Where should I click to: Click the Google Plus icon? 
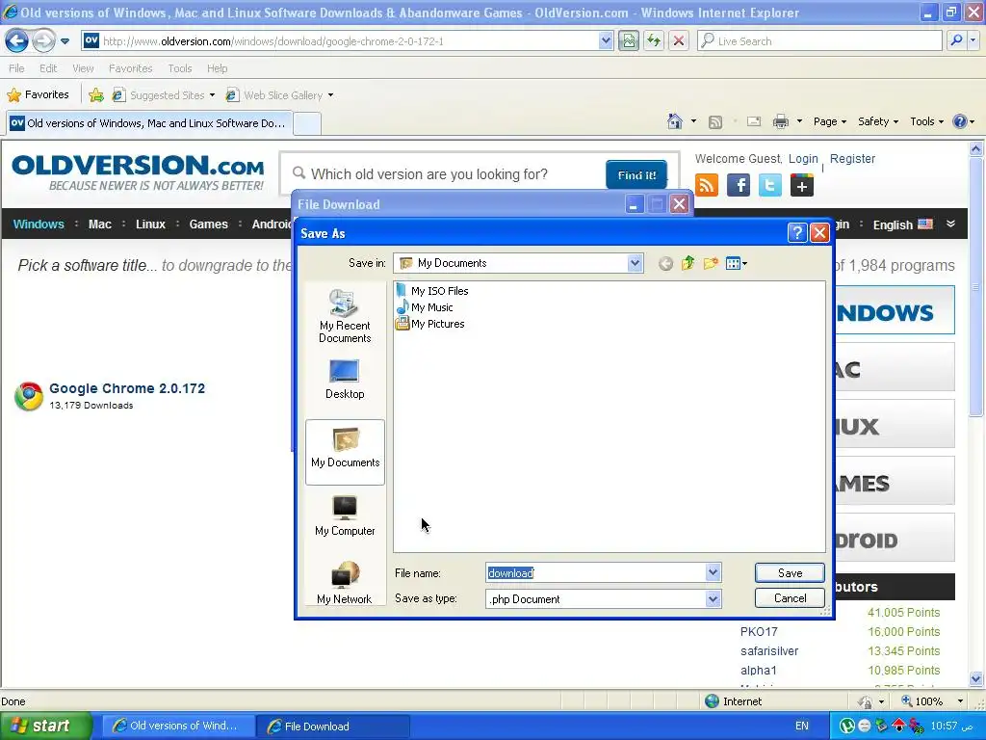click(x=802, y=186)
